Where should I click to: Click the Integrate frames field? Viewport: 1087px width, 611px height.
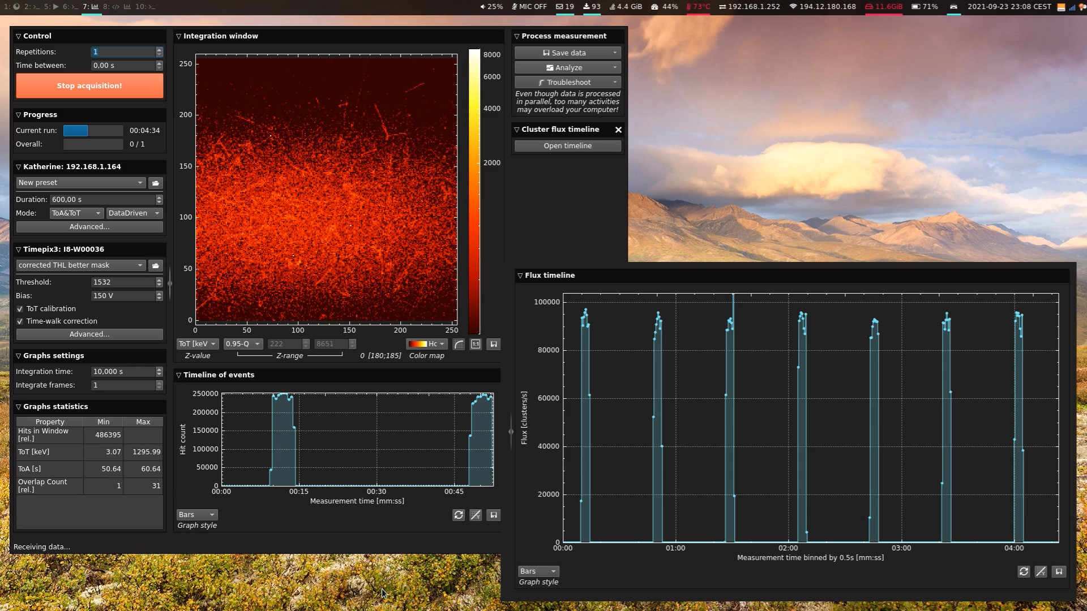(x=123, y=385)
